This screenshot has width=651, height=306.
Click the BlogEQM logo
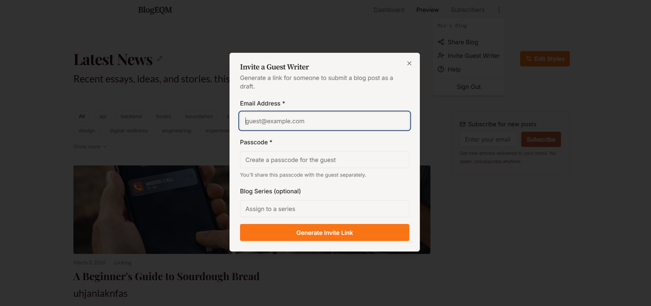[x=155, y=10]
